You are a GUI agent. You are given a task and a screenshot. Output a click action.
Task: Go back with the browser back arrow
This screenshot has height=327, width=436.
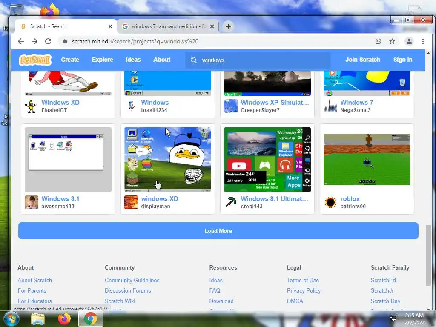point(21,41)
